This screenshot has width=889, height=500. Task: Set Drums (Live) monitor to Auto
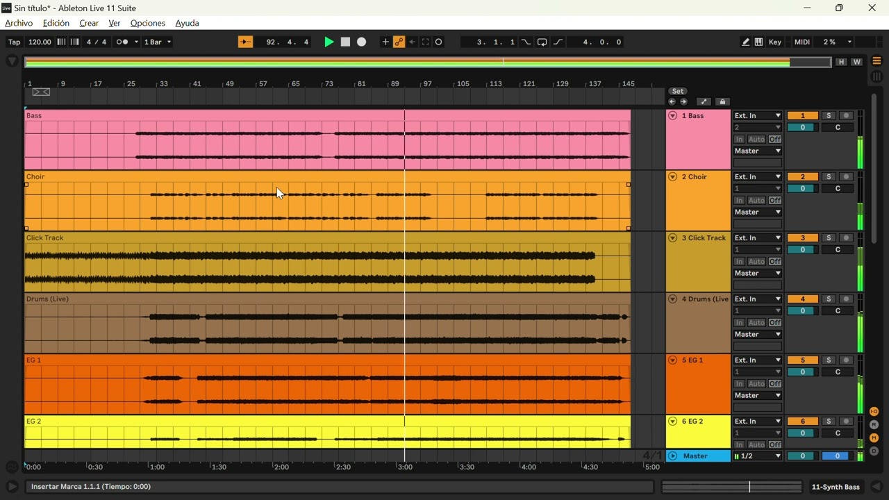coord(756,323)
